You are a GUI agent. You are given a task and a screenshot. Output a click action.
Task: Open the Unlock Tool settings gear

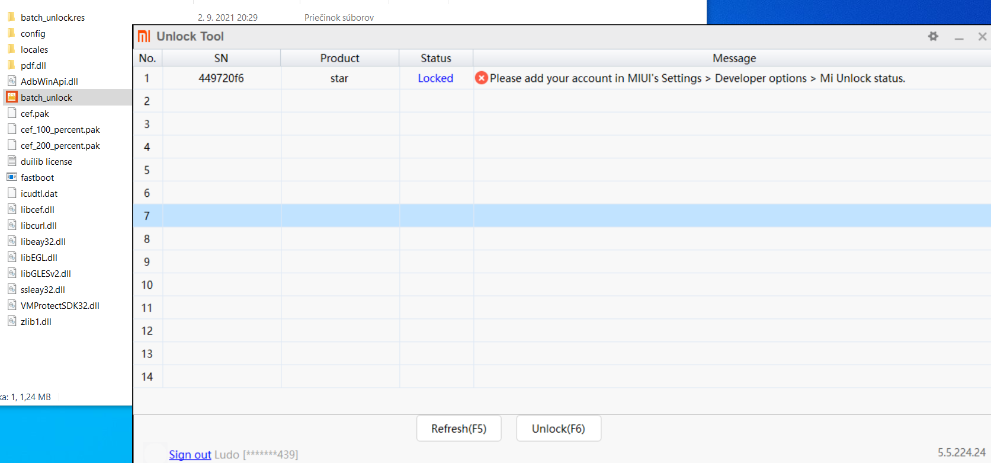933,36
